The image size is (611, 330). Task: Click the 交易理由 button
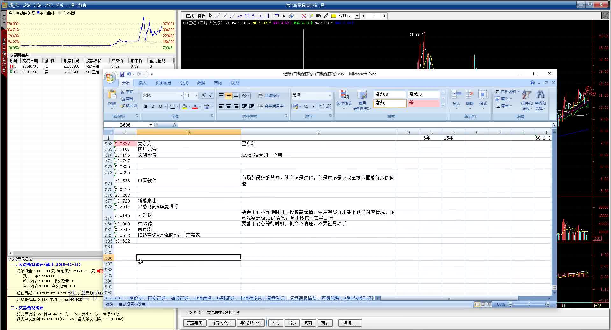click(195, 323)
